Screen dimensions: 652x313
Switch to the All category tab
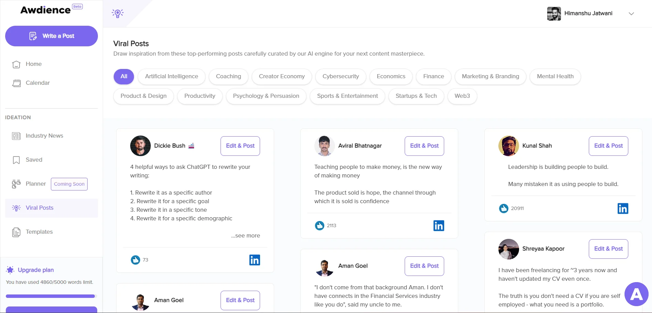123,77
